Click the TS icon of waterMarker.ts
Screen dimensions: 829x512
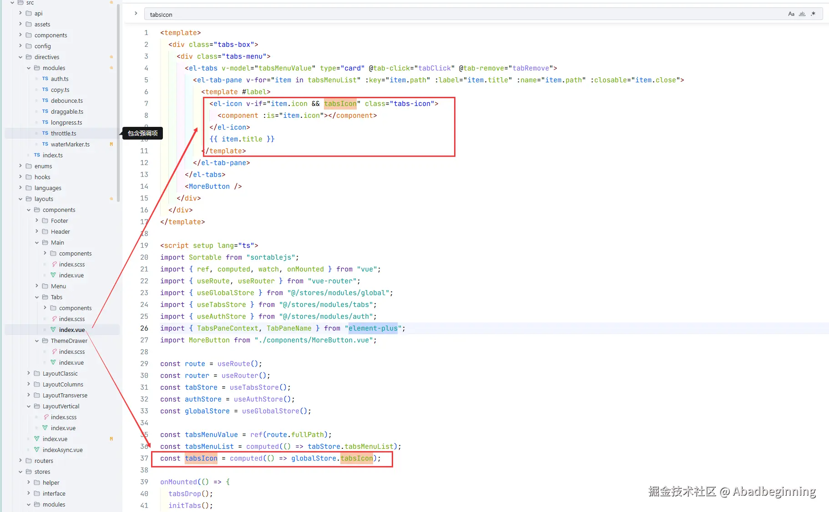[x=45, y=144]
